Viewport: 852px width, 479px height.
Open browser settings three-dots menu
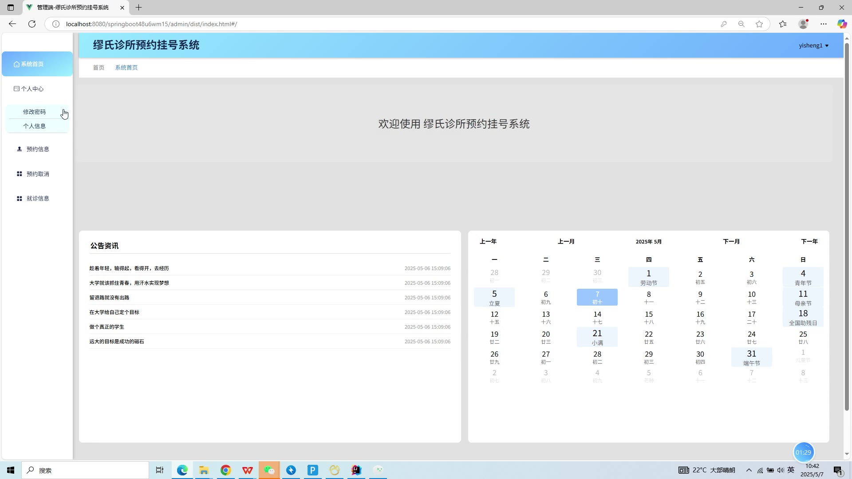824,24
